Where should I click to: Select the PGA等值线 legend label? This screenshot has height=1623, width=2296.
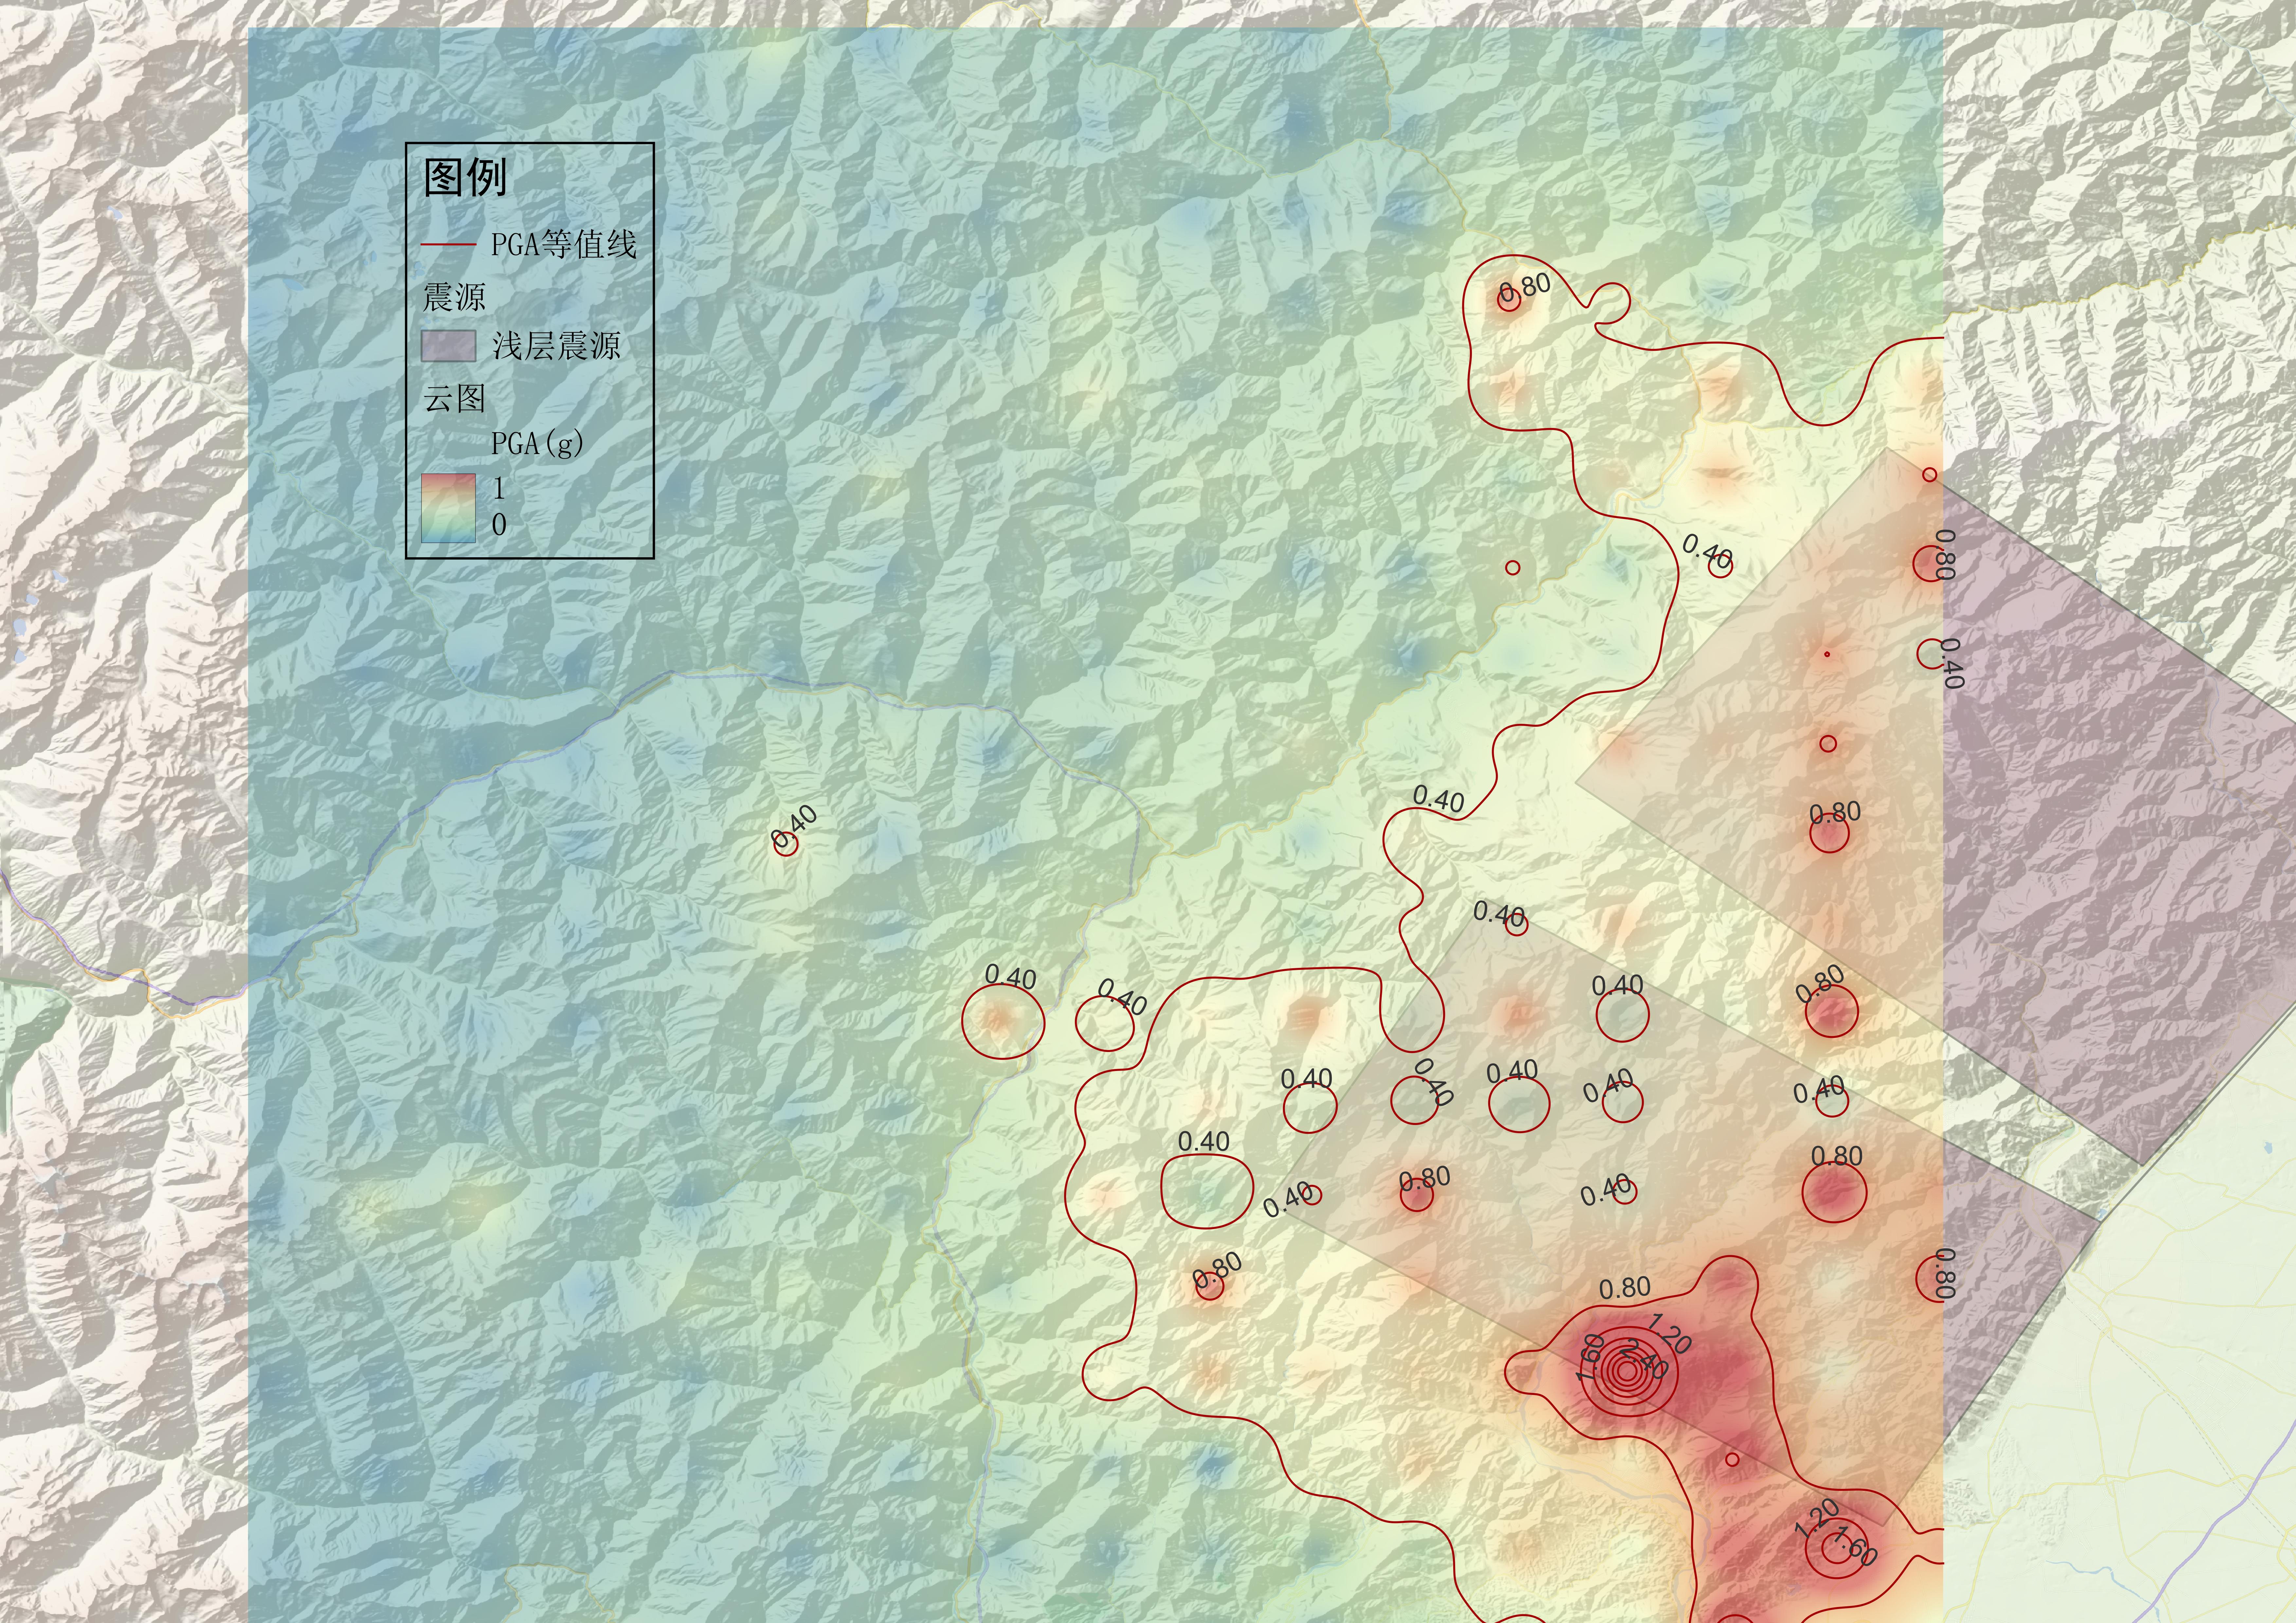564,244
